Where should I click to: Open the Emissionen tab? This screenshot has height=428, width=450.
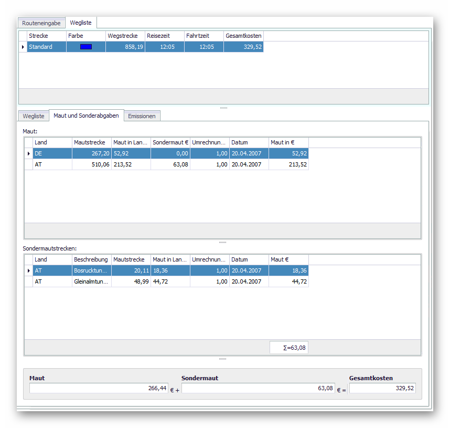pyautogui.click(x=142, y=116)
